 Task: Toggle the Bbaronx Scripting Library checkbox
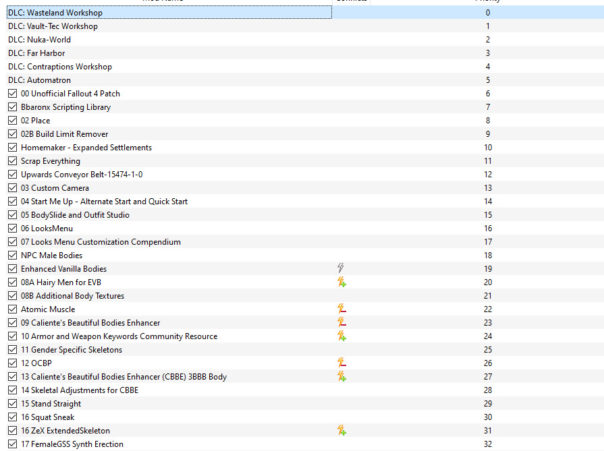click(x=12, y=107)
